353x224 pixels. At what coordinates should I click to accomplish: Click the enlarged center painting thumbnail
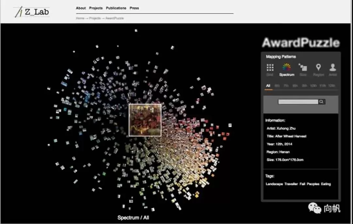(145, 120)
